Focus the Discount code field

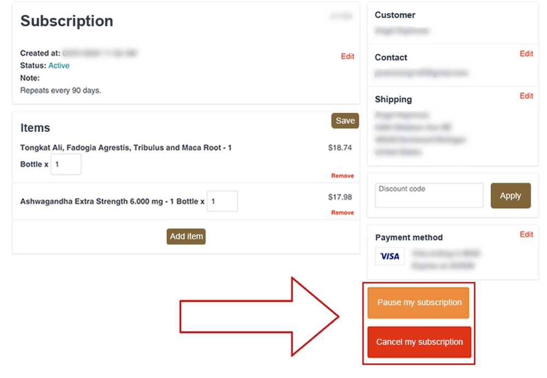(x=429, y=195)
